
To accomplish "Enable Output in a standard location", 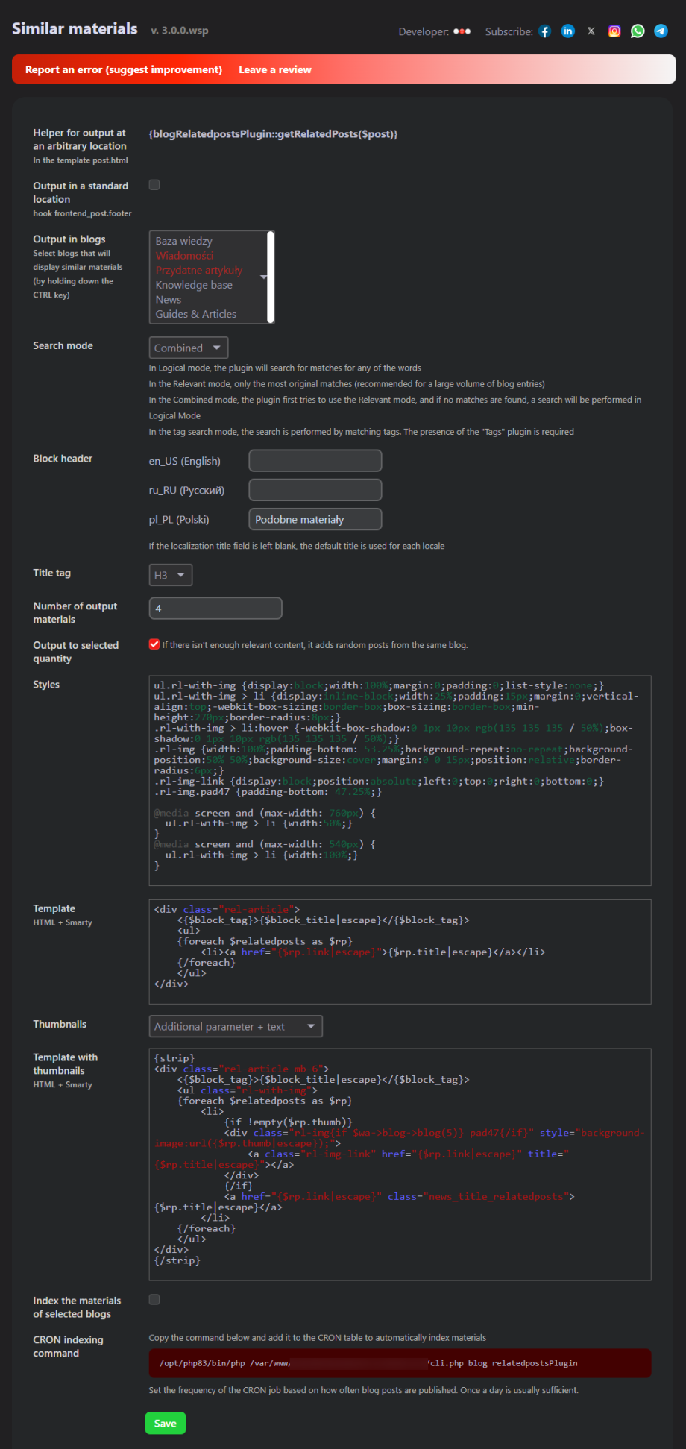I will pyautogui.click(x=154, y=185).
